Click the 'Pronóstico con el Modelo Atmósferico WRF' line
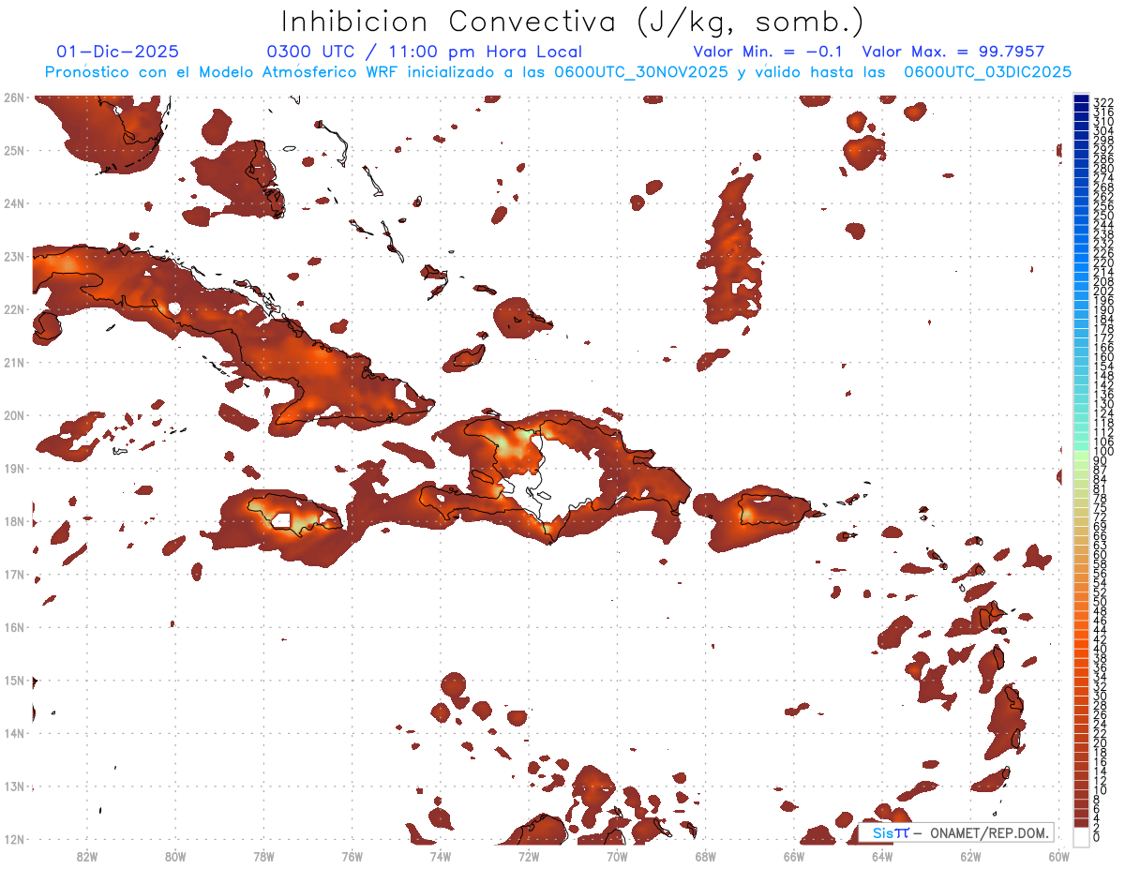 [x=558, y=72]
